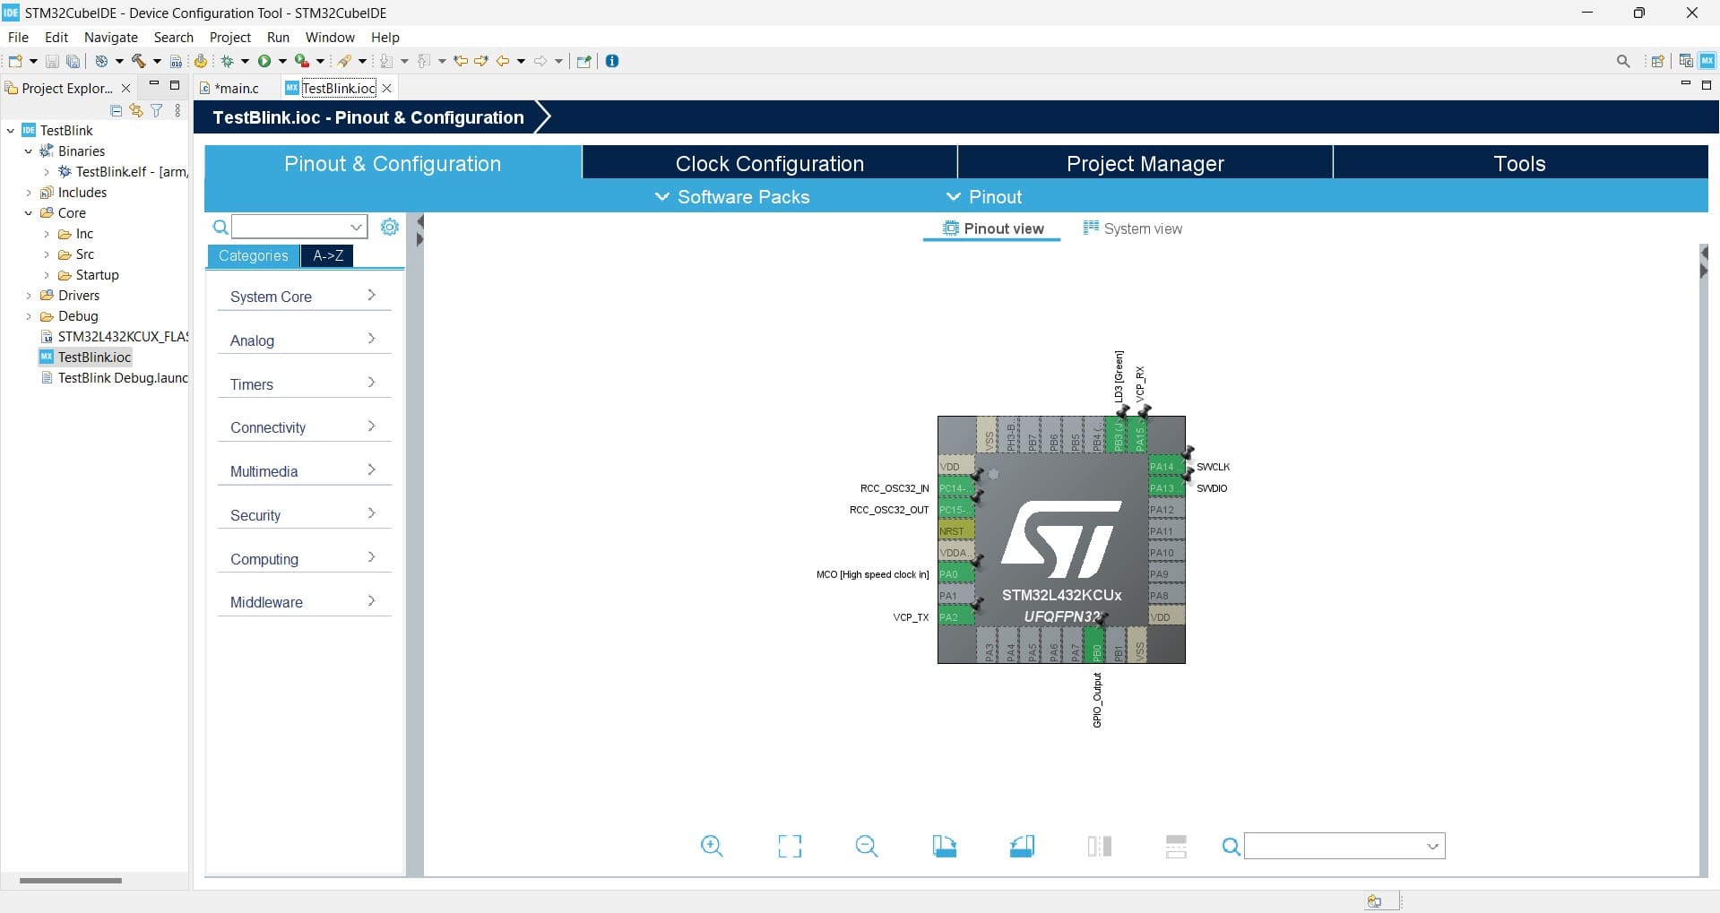Expand the Multimedia category
The width and height of the screenshot is (1720, 913).
click(304, 470)
